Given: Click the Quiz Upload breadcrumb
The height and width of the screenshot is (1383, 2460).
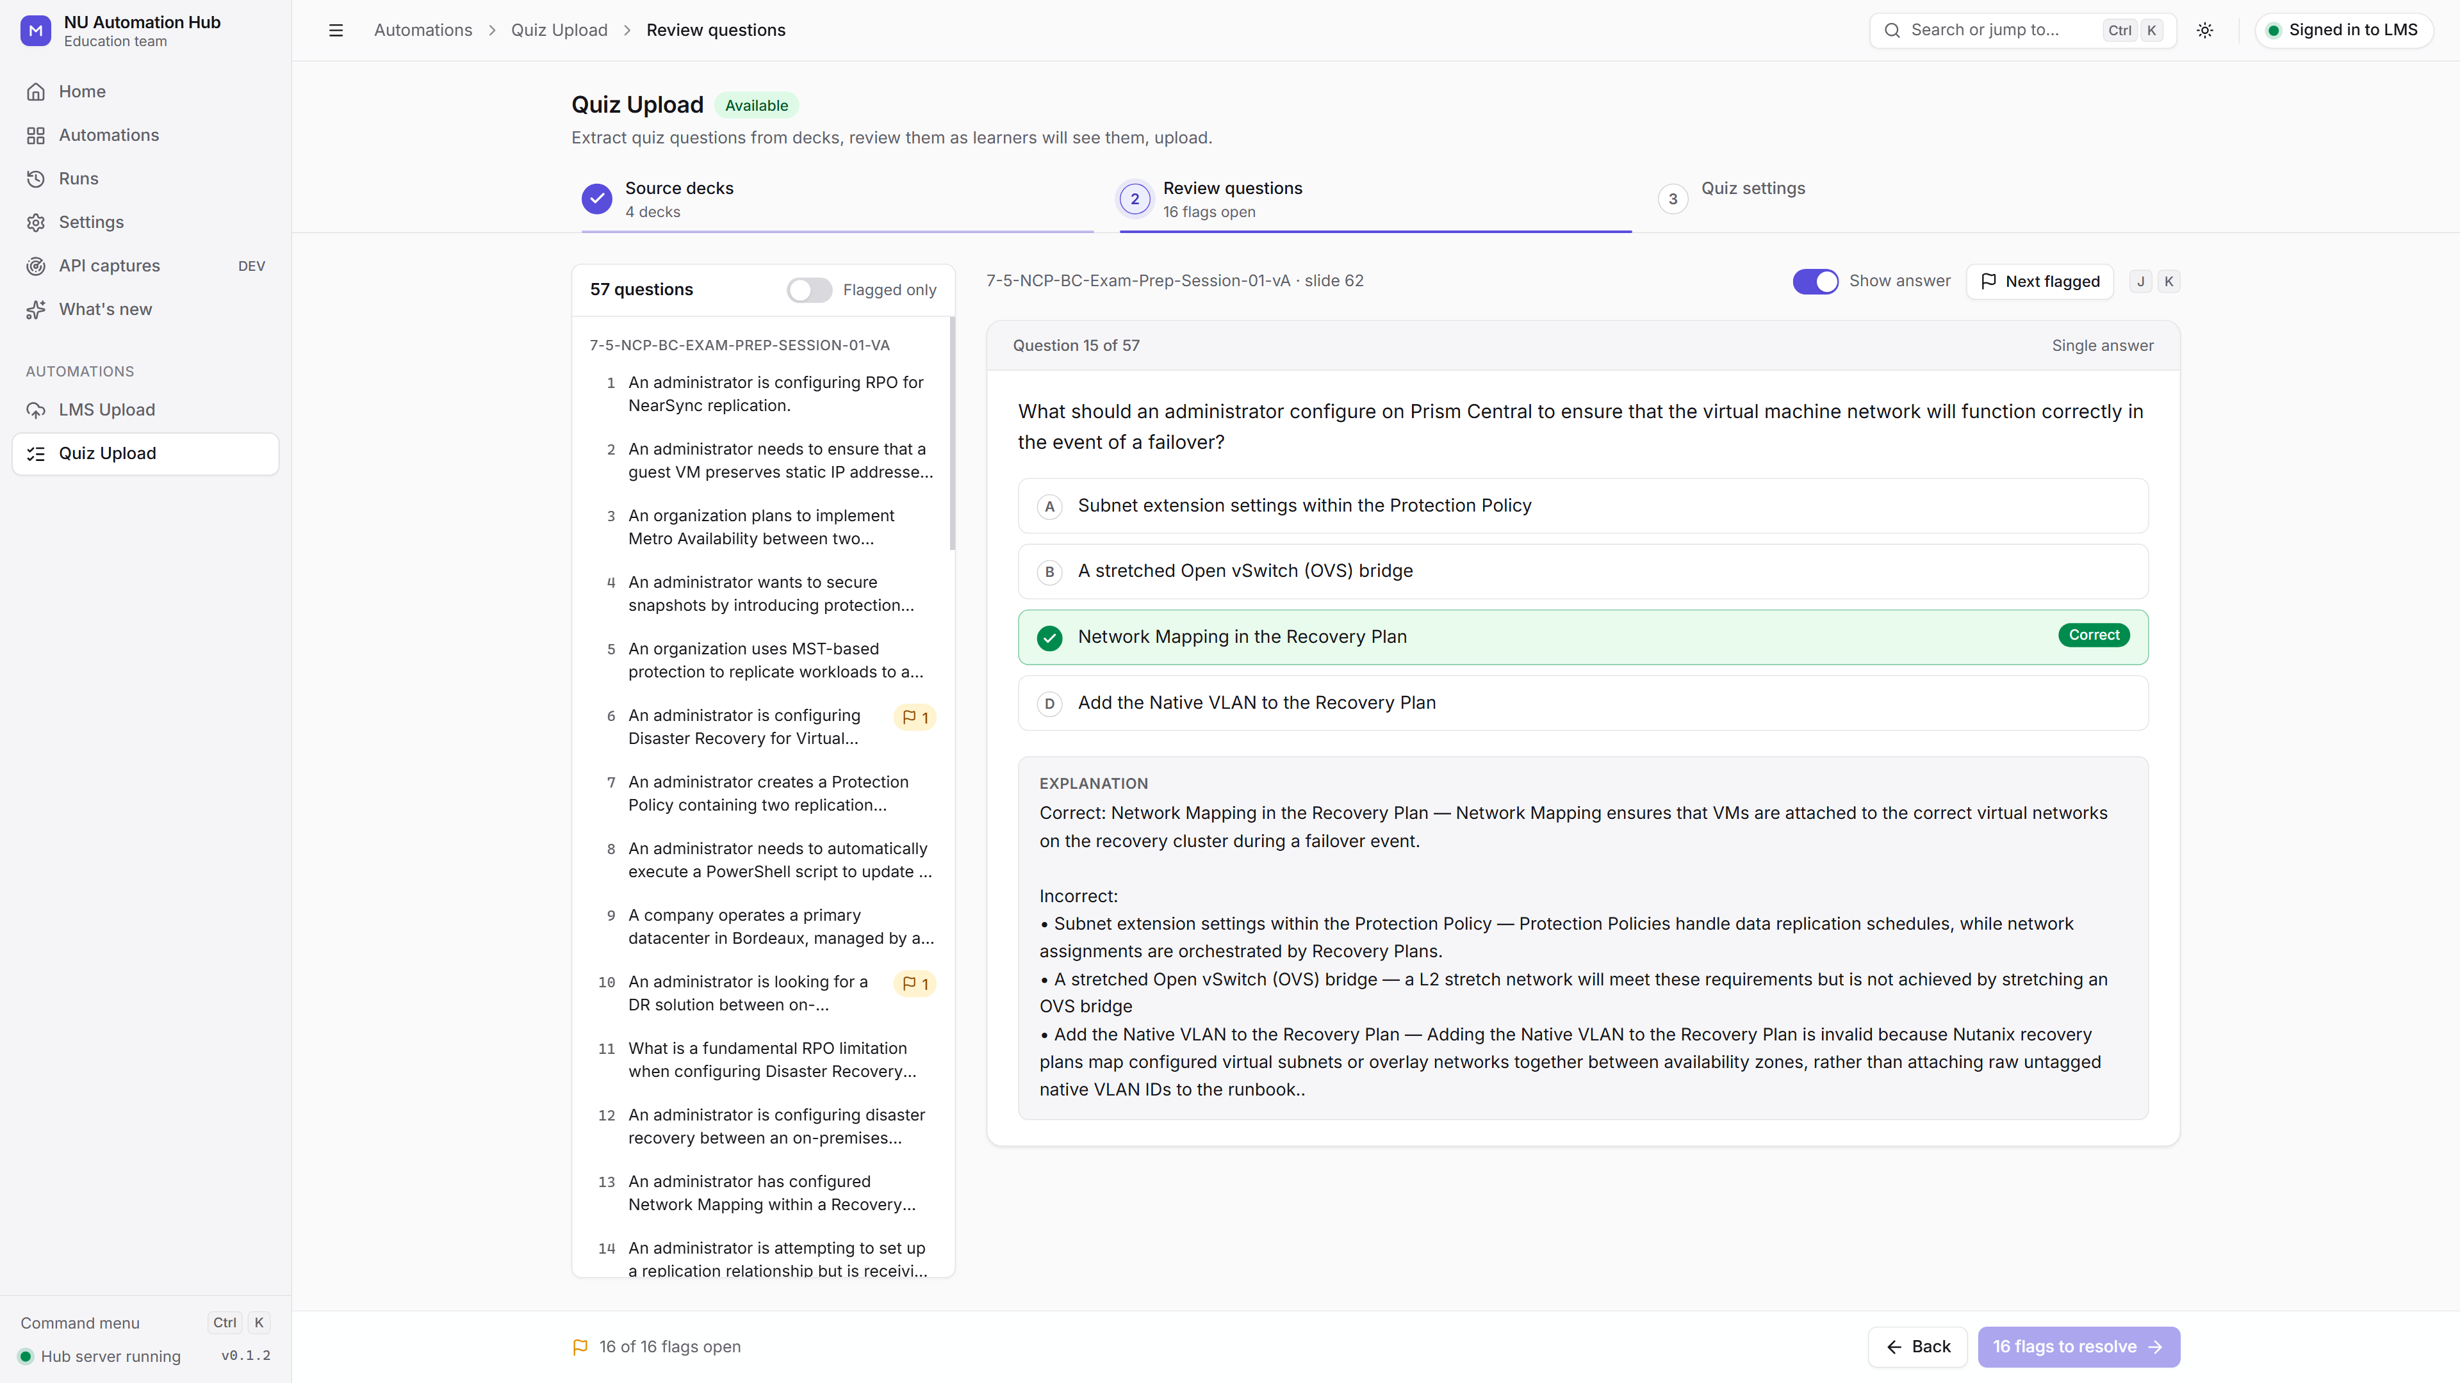Looking at the screenshot, I should (x=559, y=31).
